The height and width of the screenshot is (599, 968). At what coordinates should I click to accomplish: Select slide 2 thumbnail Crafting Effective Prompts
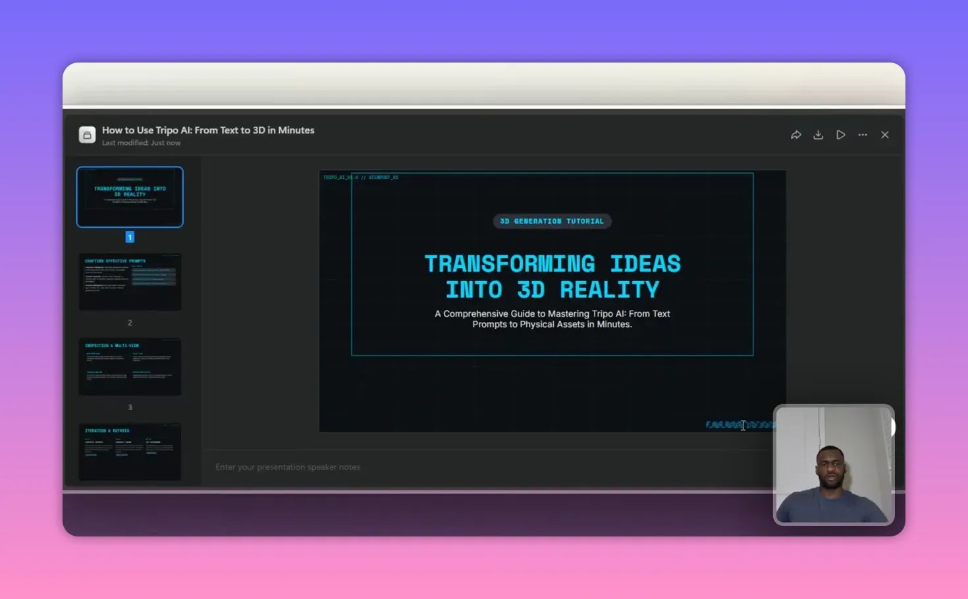click(x=130, y=282)
